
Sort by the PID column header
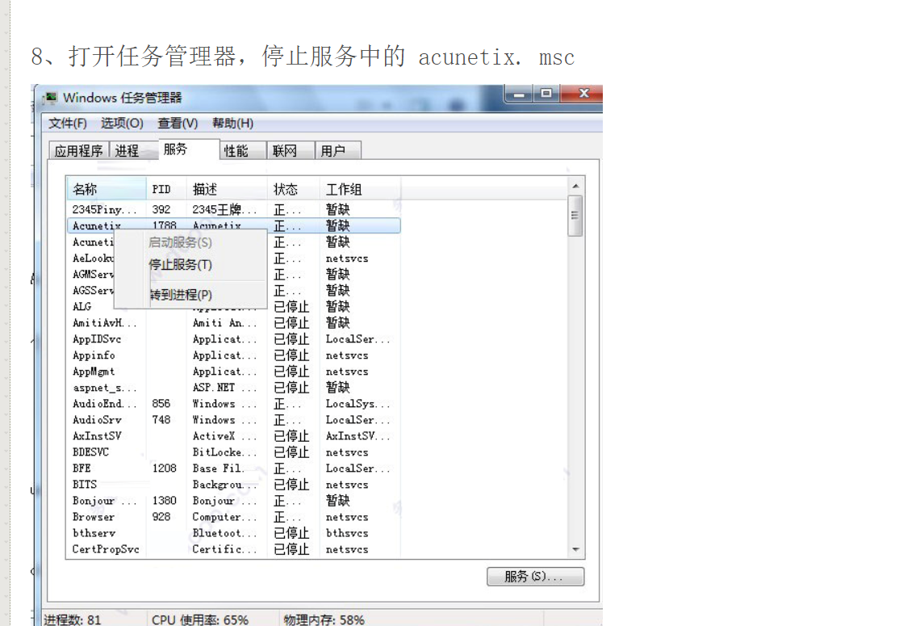(166, 189)
